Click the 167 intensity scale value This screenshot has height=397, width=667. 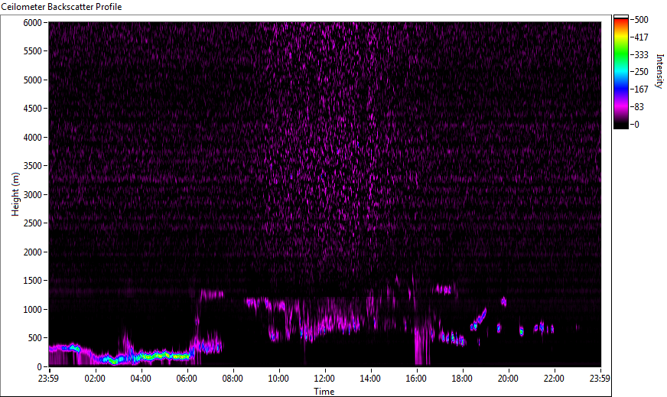(641, 89)
